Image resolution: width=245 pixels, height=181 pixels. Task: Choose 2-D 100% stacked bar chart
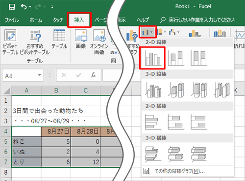pyautogui.click(x=199, y=122)
